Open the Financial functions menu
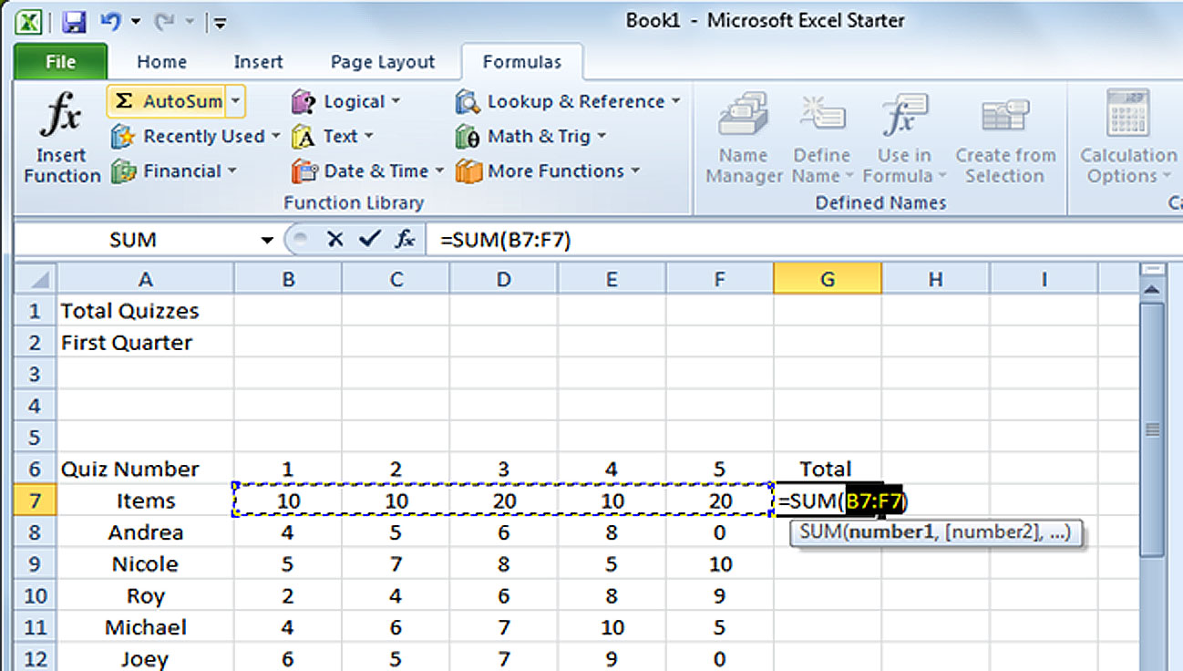The image size is (1183, 671). point(173,171)
